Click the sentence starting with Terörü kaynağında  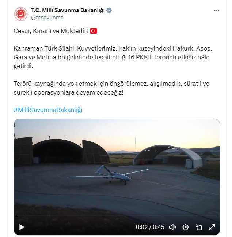pyautogui.click(x=111, y=88)
